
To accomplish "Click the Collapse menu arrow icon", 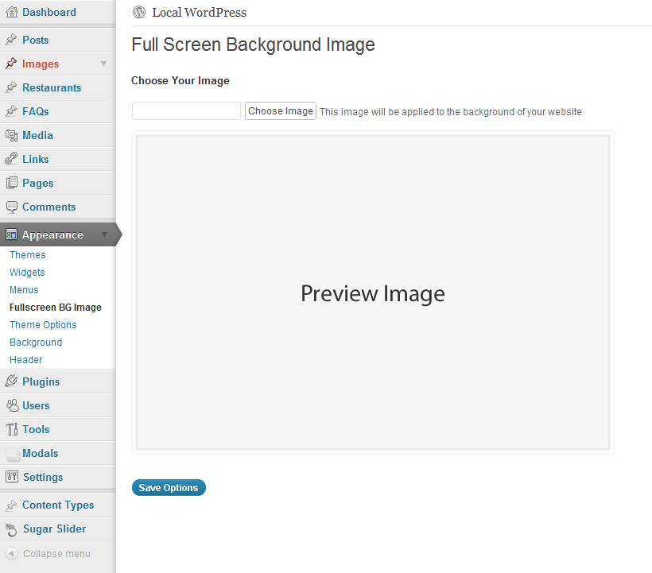I will [x=11, y=553].
